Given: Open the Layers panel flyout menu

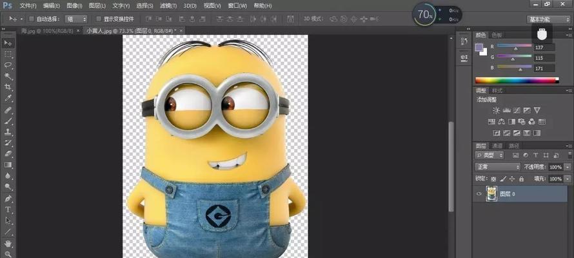Looking at the screenshot, I should pos(569,146).
